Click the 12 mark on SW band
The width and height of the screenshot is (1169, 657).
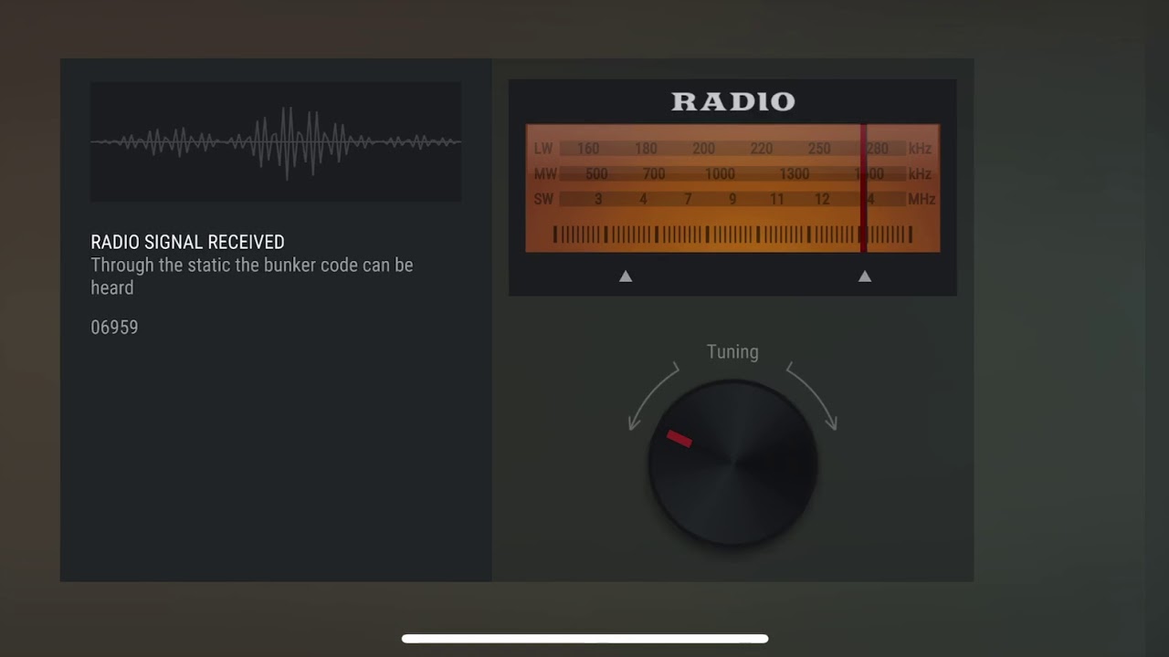822,199
